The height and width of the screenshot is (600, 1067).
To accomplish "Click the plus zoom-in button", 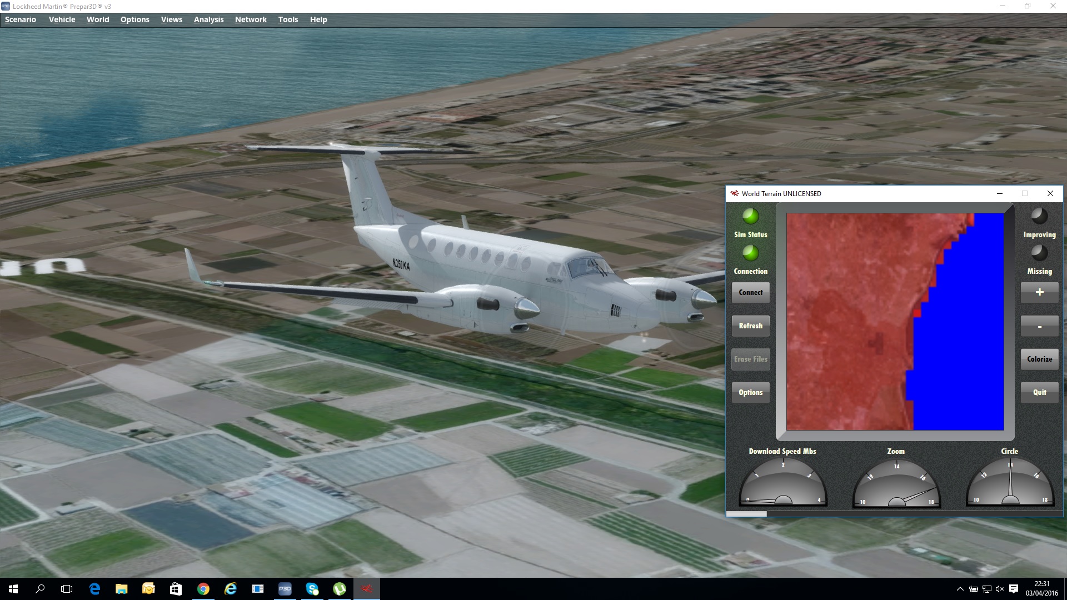I will tap(1040, 293).
